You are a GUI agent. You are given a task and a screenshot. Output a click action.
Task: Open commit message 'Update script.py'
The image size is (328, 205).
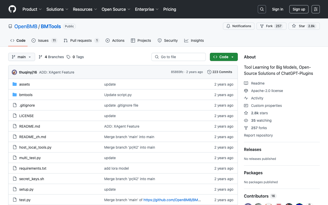pos(118,95)
